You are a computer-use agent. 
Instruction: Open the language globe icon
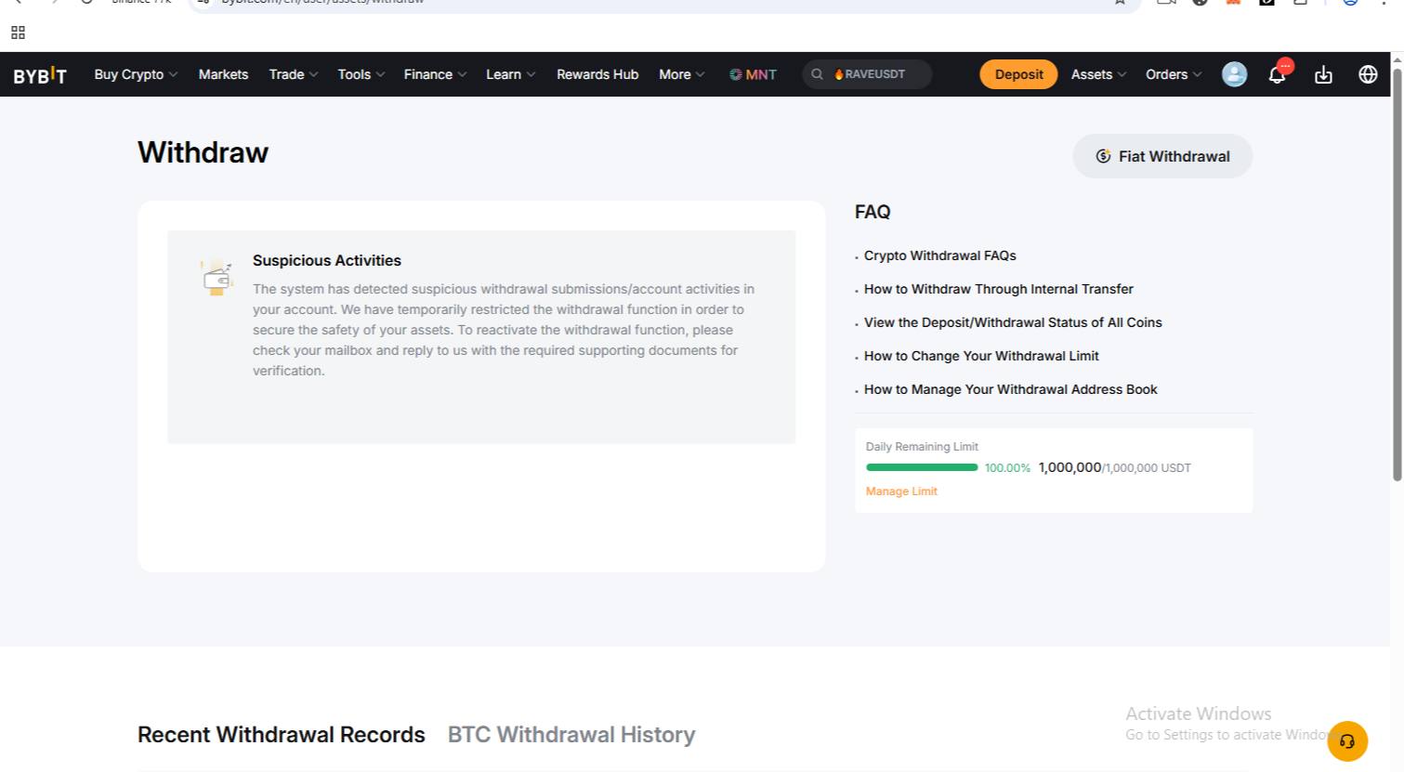[1368, 74]
